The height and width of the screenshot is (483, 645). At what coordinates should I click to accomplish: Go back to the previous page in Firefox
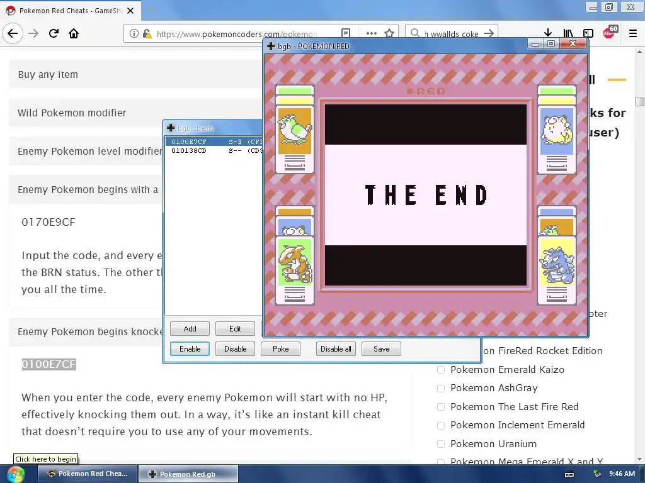(13, 33)
